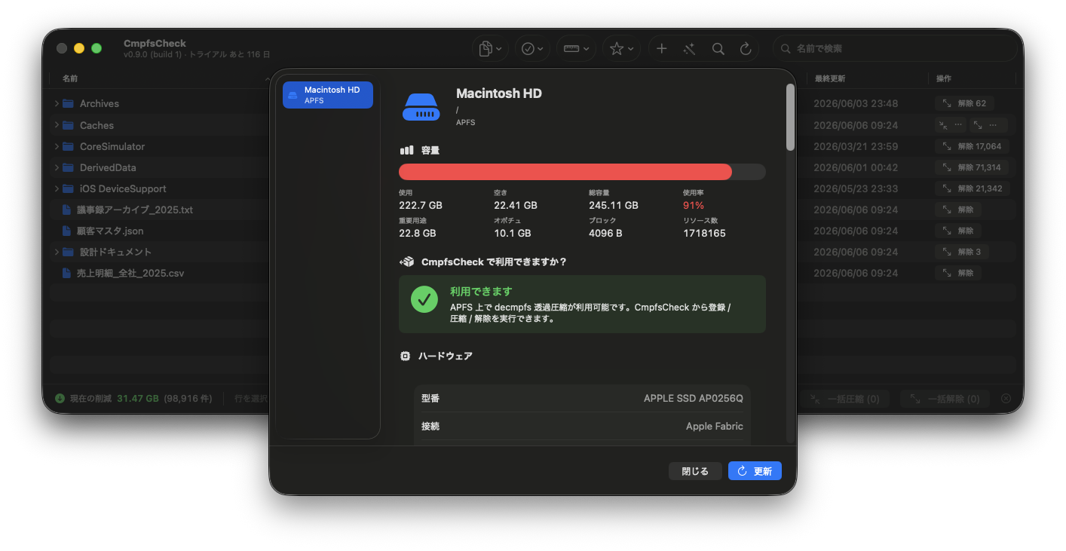Select the file 顧客マスタ.json
Screen dimensions: 1066x551
click(110, 231)
